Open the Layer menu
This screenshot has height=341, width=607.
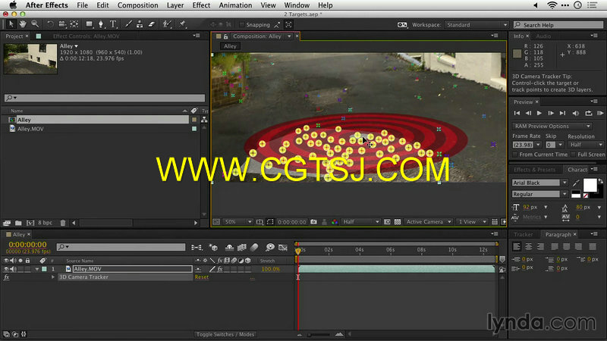click(175, 5)
